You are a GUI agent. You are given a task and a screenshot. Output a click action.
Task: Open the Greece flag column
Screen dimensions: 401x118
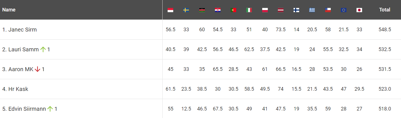click(312, 10)
